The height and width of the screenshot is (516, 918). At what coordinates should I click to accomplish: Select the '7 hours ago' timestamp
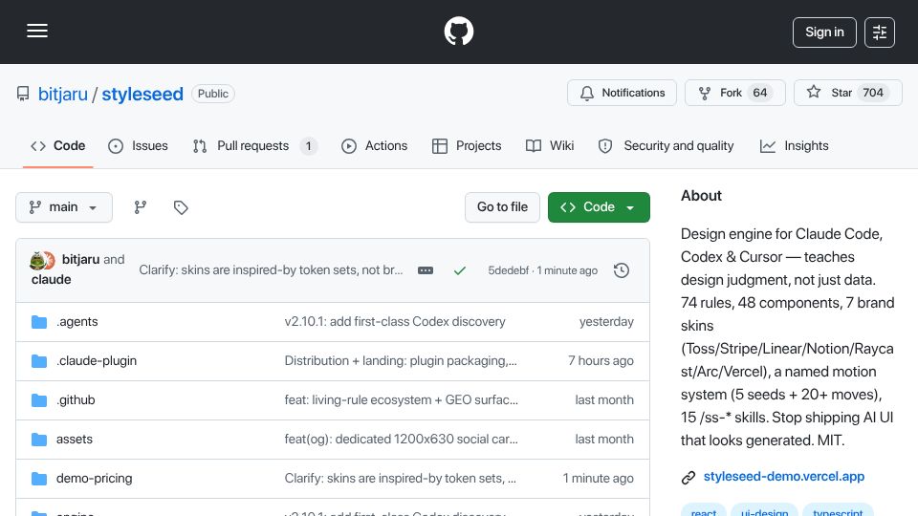click(601, 361)
